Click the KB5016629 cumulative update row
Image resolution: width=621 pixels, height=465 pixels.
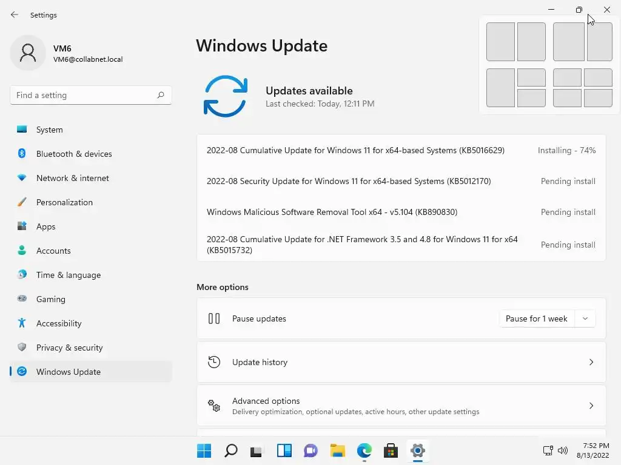(x=401, y=150)
